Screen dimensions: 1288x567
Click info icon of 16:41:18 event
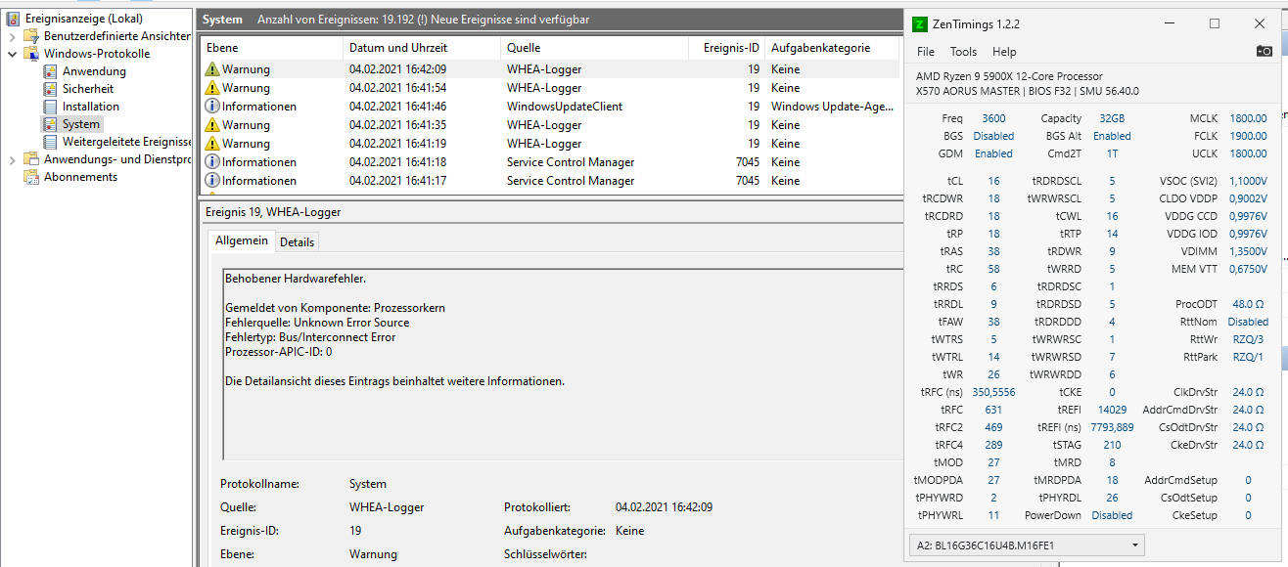[211, 162]
